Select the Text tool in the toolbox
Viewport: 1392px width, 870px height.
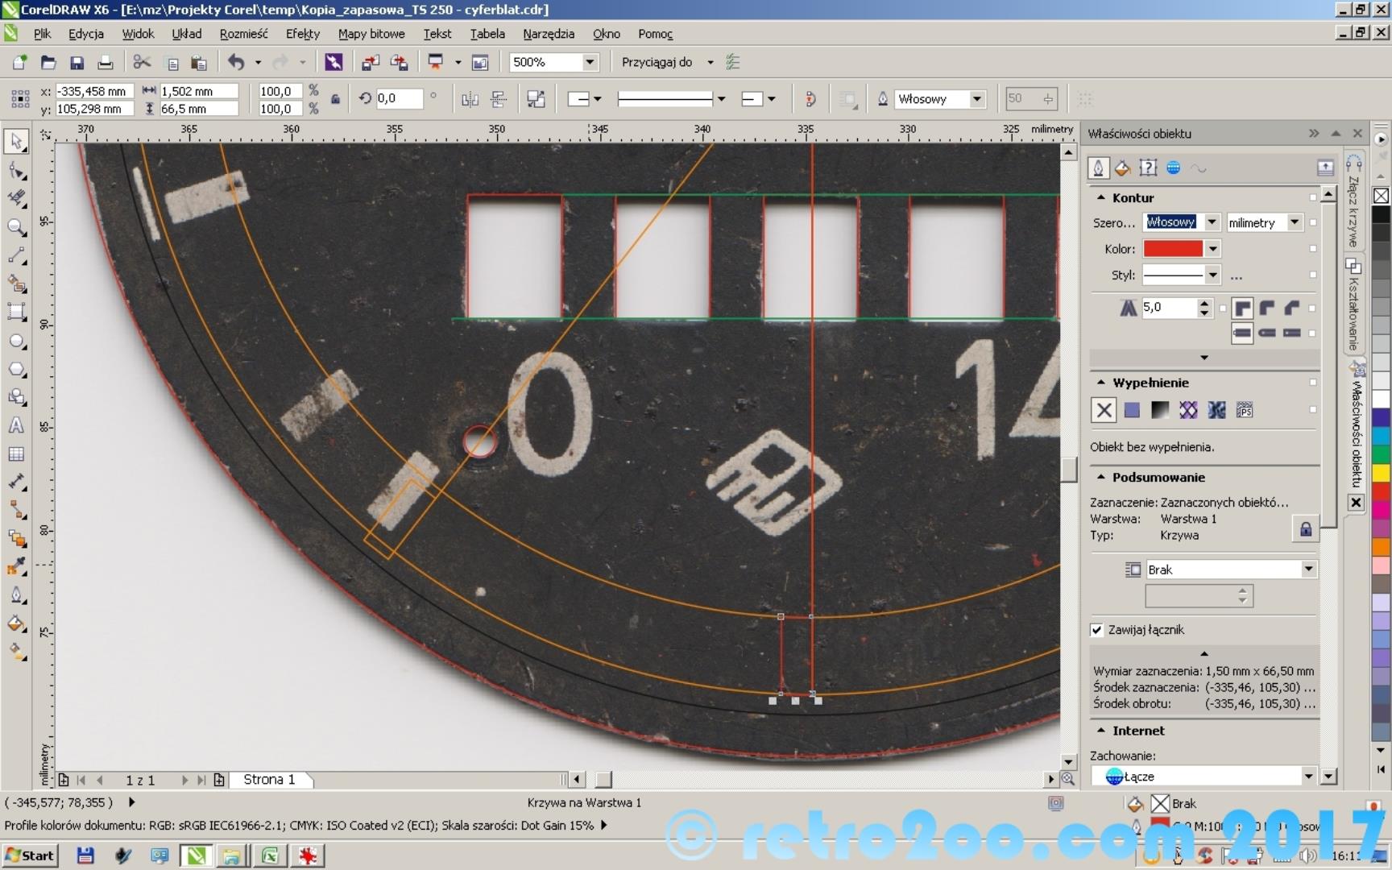tap(16, 425)
